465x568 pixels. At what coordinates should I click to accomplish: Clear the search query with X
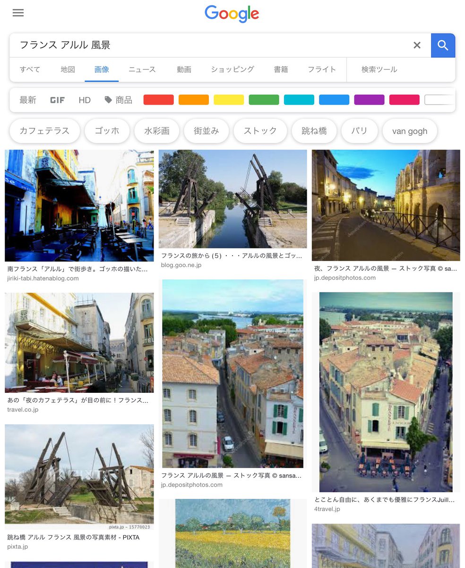417,45
